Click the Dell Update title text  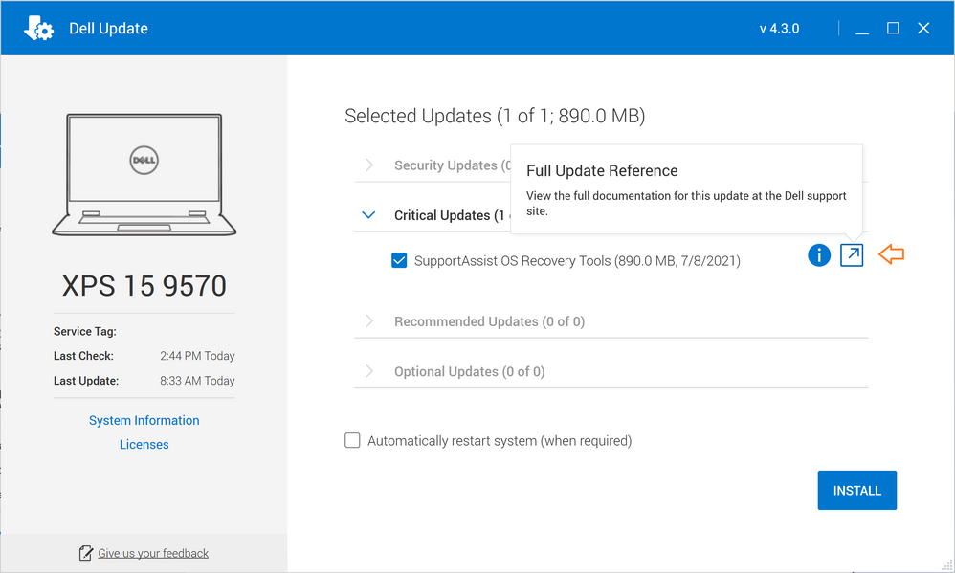108,29
